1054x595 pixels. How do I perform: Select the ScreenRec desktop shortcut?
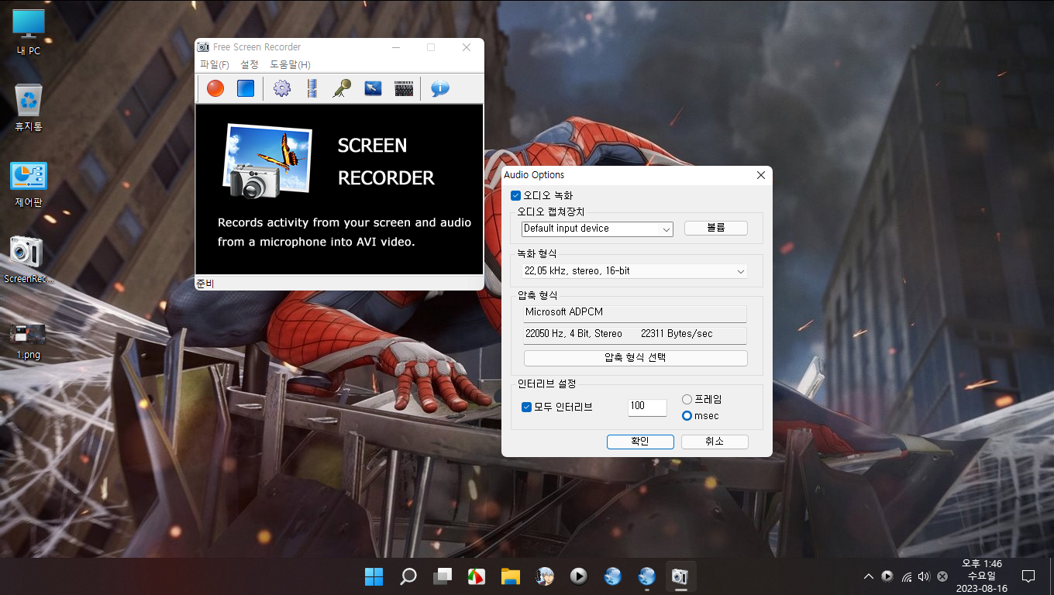29,260
